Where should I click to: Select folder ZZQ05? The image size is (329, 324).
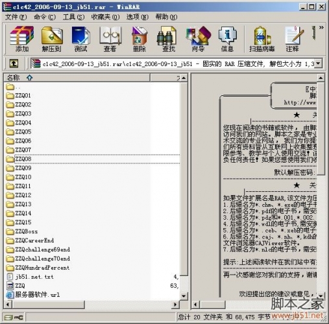pyautogui.click(x=19, y=132)
